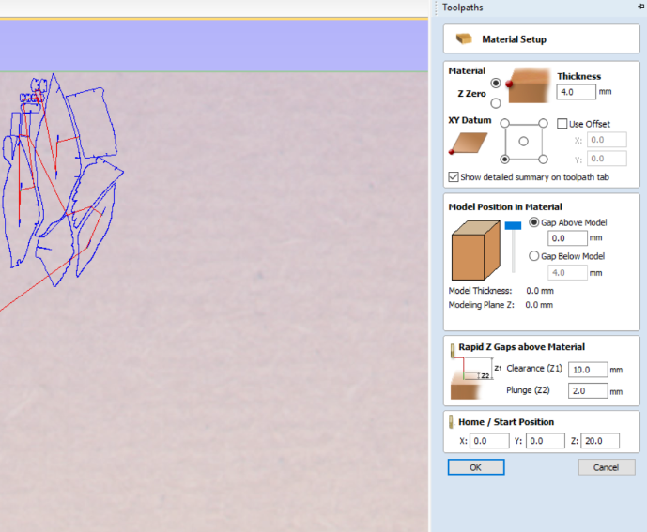
Task: Choose Gap Below Model option
Action: [x=534, y=256]
